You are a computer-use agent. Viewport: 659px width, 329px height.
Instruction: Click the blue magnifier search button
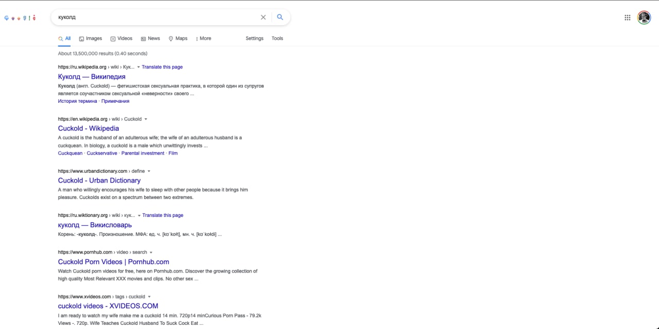[x=280, y=17]
